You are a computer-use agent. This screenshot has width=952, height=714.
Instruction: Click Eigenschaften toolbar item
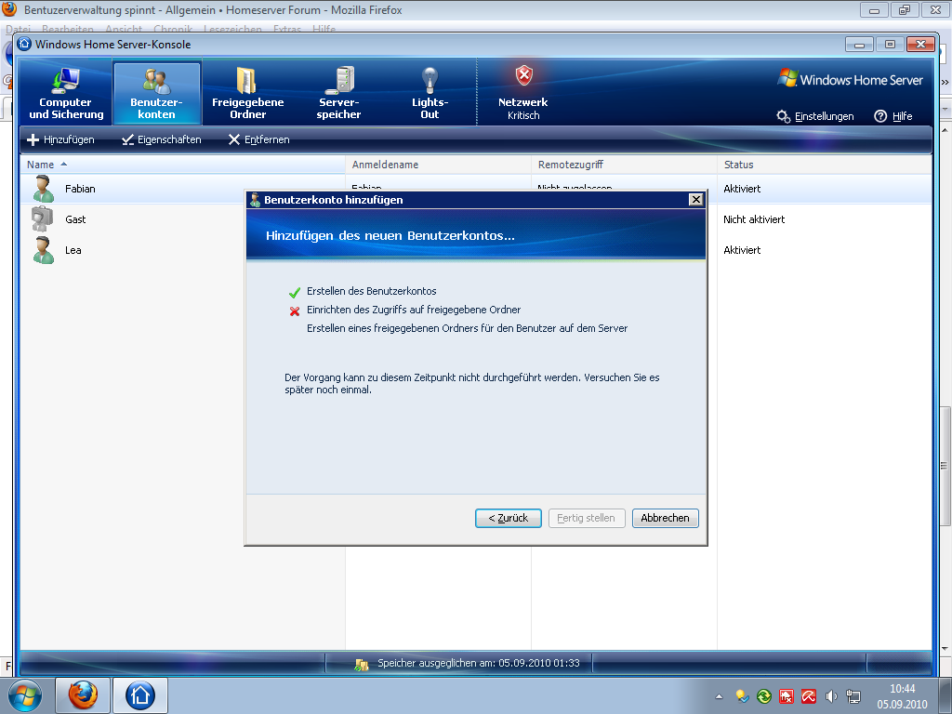click(x=162, y=139)
